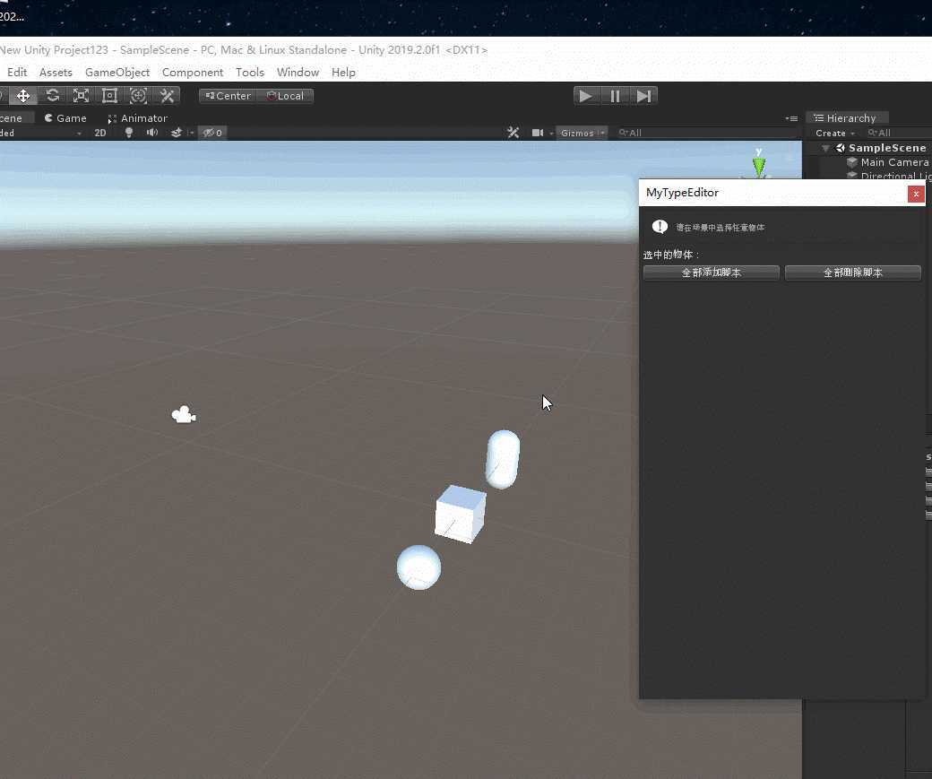The image size is (932, 779).
Task: Toggle hidden objects visibility counter
Action: (212, 133)
